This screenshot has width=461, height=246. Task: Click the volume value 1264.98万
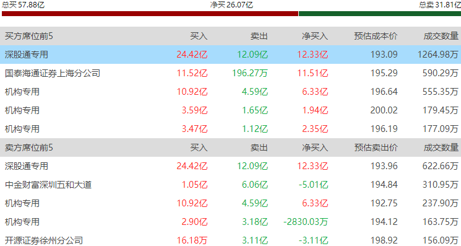pyautogui.click(x=437, y=55)
